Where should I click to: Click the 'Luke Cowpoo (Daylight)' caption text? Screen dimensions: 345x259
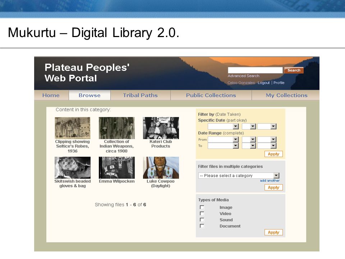pyautogui.click(x=161, y=183)
